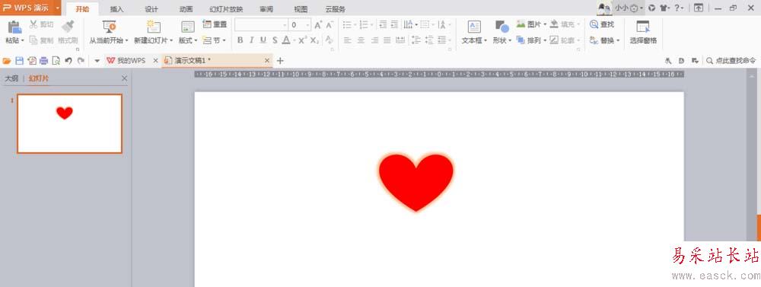
Task: Apply the font color (A) swatch
Action: point(286,40)
